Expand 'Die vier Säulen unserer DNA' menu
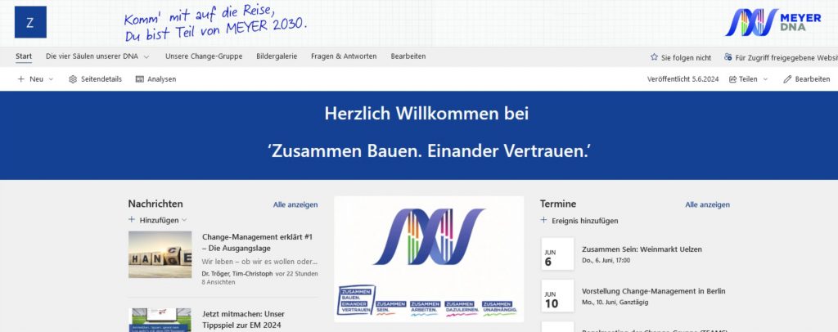This screenshot has width=838, height=332. coord(146,57)
